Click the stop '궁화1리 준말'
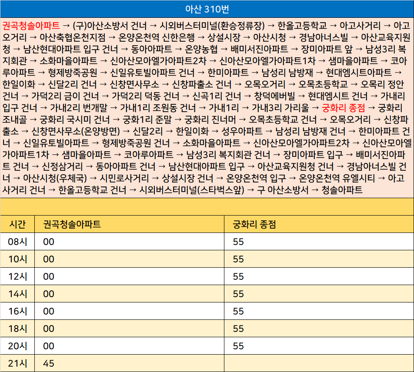Image resolution: width=414 pixels, height=372 pixels. [147, 120]
